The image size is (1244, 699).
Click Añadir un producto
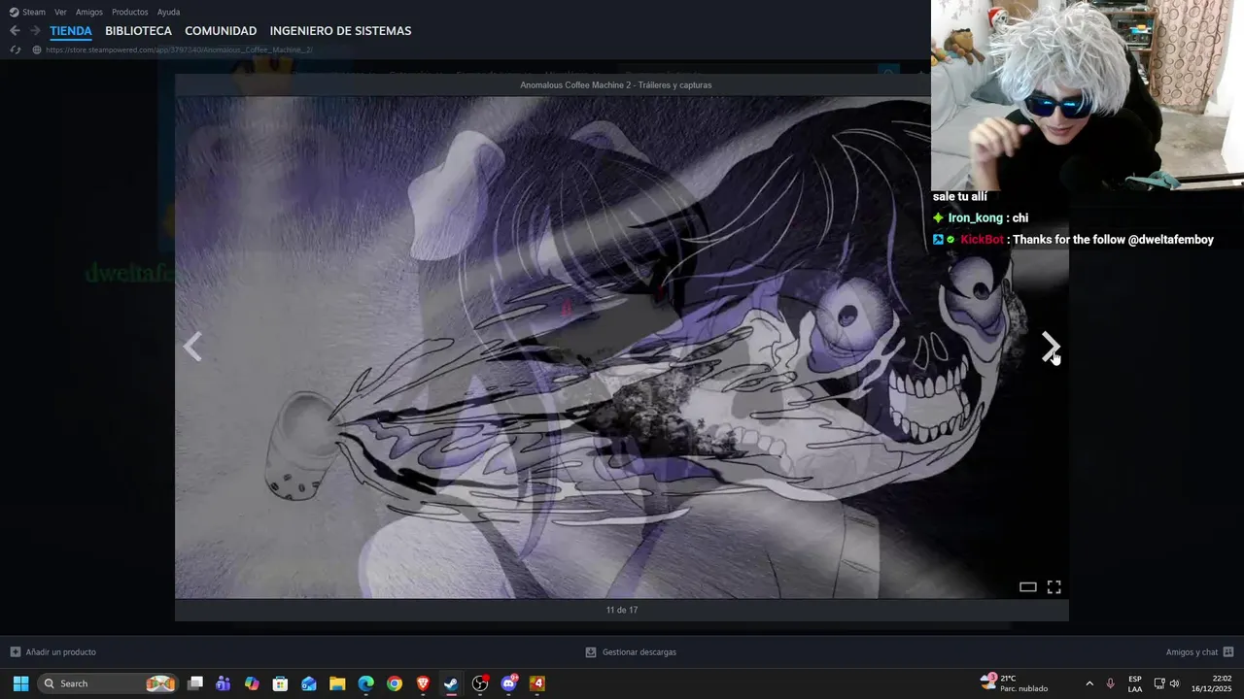(x=52, y=652)
